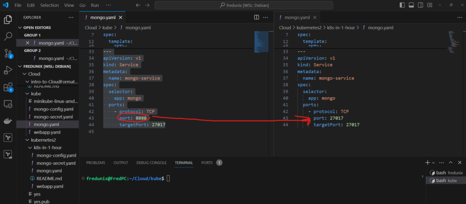This screenshot has width=466, height=204.
Task: Open Customize Layout icon in the title bar
Action: point(430,5)
